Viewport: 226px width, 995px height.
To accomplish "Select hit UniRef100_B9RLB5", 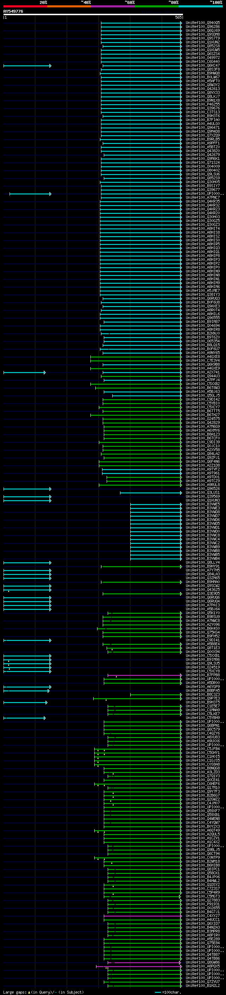I will [203, 139].
